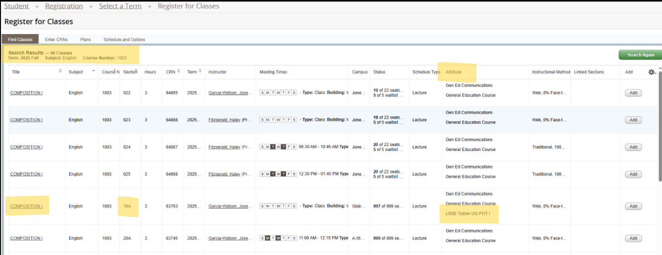This screenshot has height=255, width=662.
Task: Click the Status column header
Action: 379,72
